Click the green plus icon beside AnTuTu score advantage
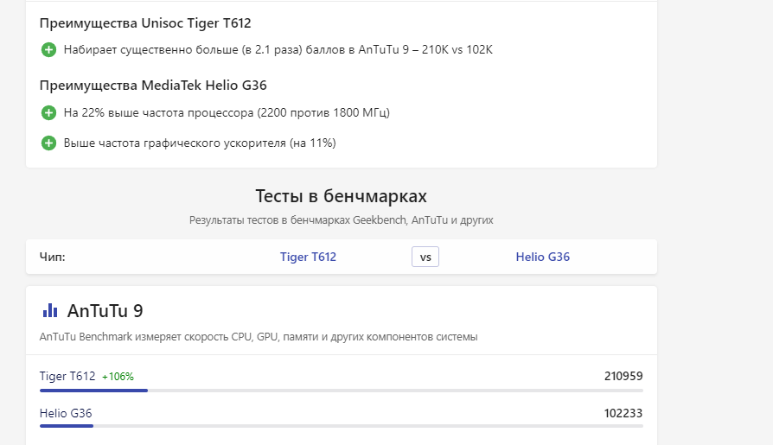The width and height of the screenshot is (773, 445). click(49, 49)
